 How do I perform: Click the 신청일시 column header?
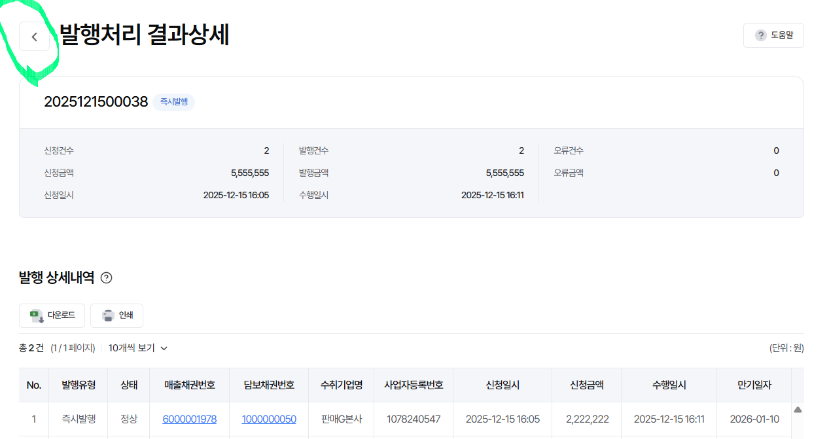503,385
